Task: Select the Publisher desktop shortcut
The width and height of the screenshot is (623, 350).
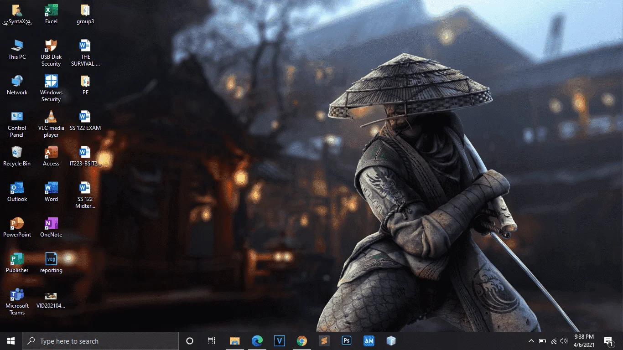Action: [17, 263]
